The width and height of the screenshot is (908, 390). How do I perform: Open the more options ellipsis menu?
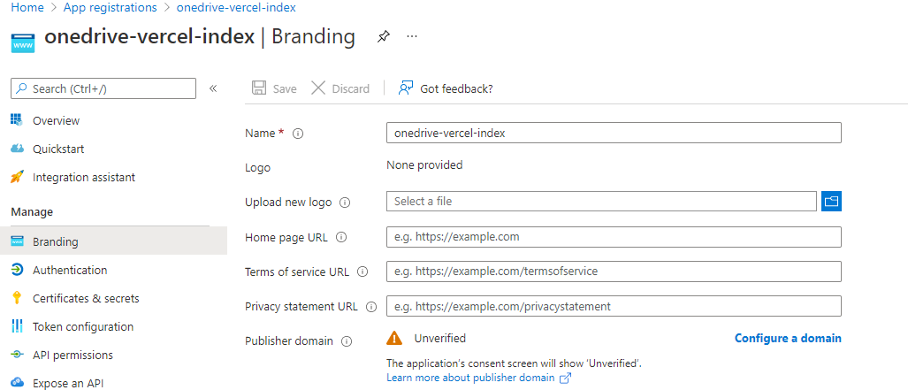click(412, 36)
